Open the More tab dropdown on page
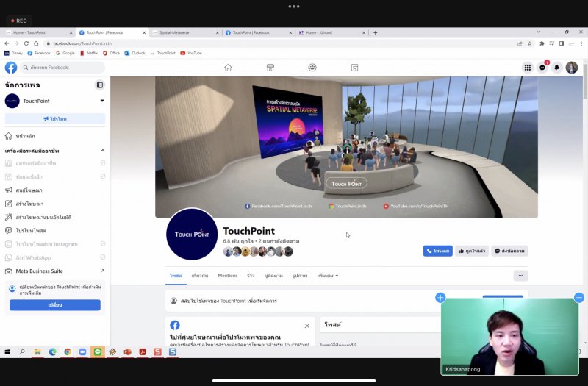The height and width of the screenshot is (386, 588). pyautogui.click(x=327, y=276)
